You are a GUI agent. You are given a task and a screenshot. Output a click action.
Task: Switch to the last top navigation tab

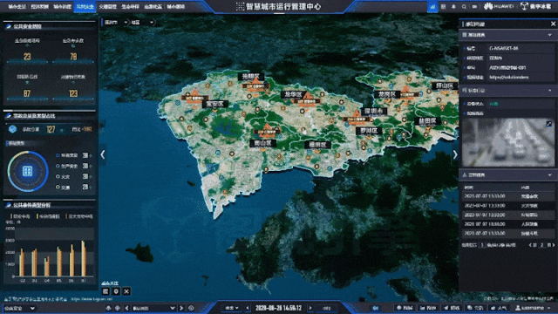tap(176, 7)
